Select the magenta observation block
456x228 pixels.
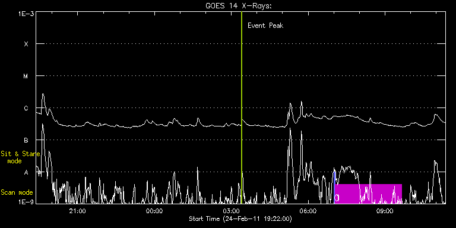(x=369, y=194)
